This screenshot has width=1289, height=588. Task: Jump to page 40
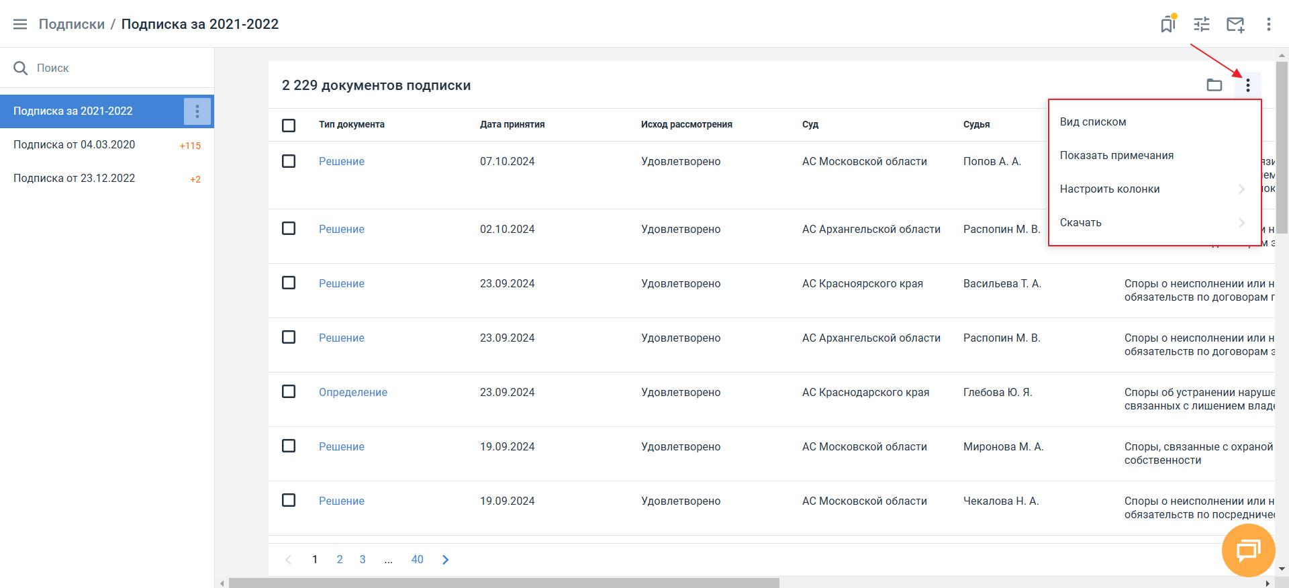(418, 560)
